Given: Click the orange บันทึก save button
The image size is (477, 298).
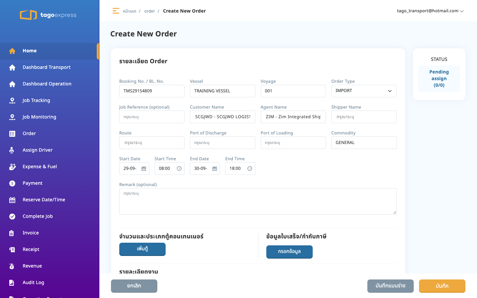Looking at the screenshot, I should point(442,286).
